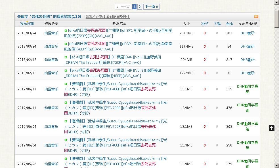Select page 1 in pagination
The width and height of the screenshot is (279, 168).
(x=134, y=7)
